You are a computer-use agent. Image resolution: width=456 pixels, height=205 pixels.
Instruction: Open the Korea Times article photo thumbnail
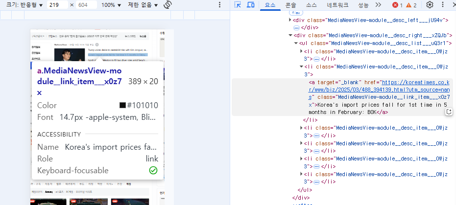pyautogui.click(x=69, y=55)
